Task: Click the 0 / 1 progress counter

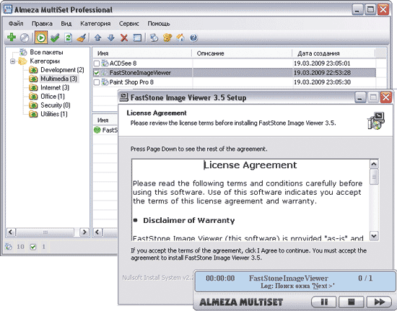Action: coord(365,279)
